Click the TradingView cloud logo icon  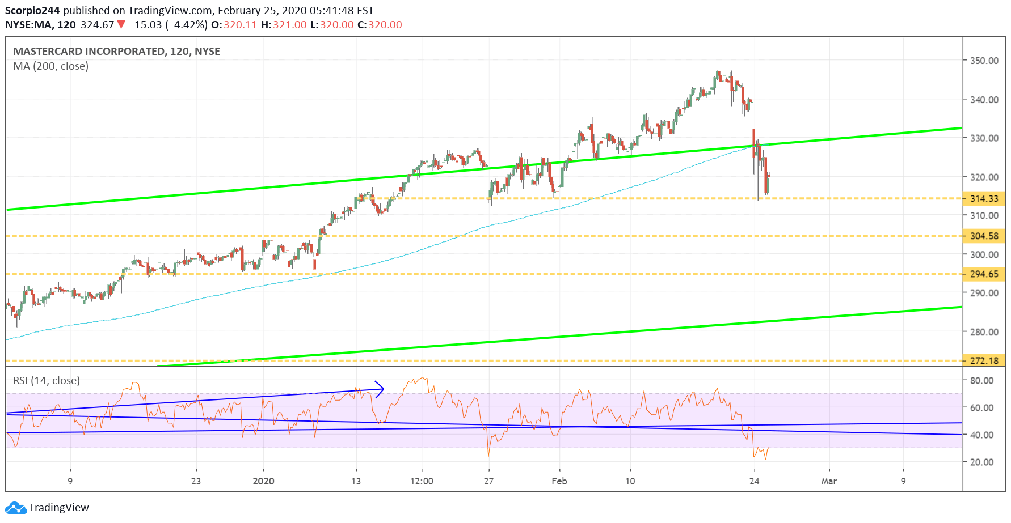16,508
